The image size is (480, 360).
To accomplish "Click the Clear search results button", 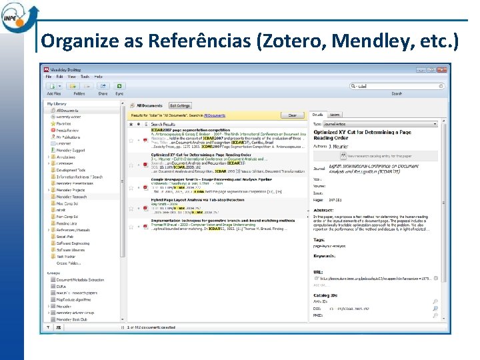I will pos(293,115).
